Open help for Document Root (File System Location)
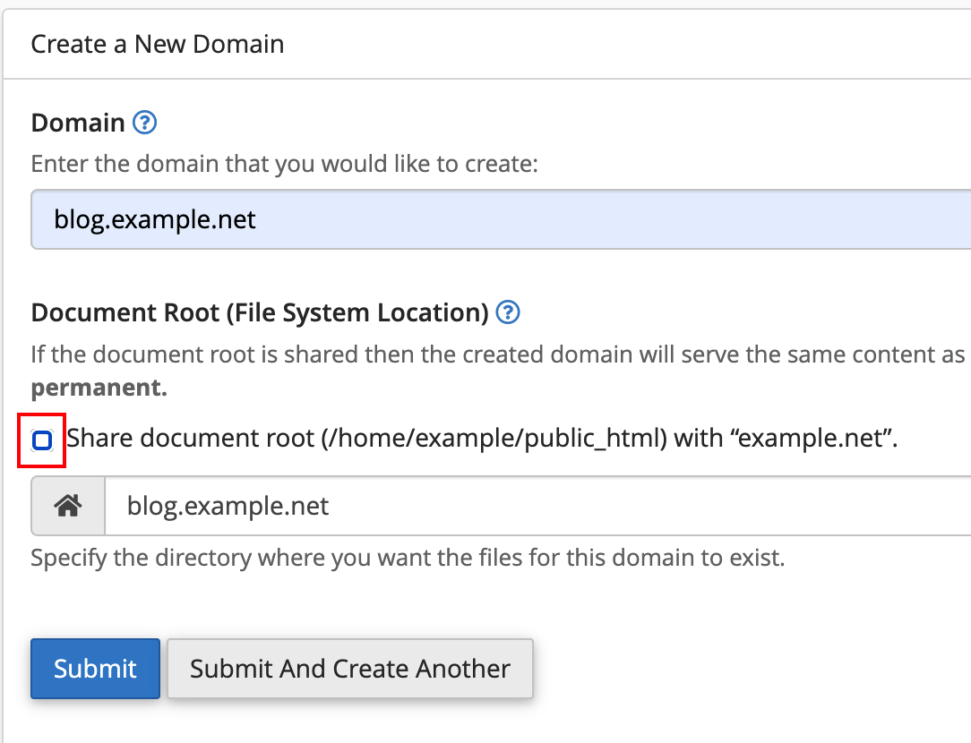Image resolution: width=971 pixels, height=743 pixels. (x=508, y=312)
